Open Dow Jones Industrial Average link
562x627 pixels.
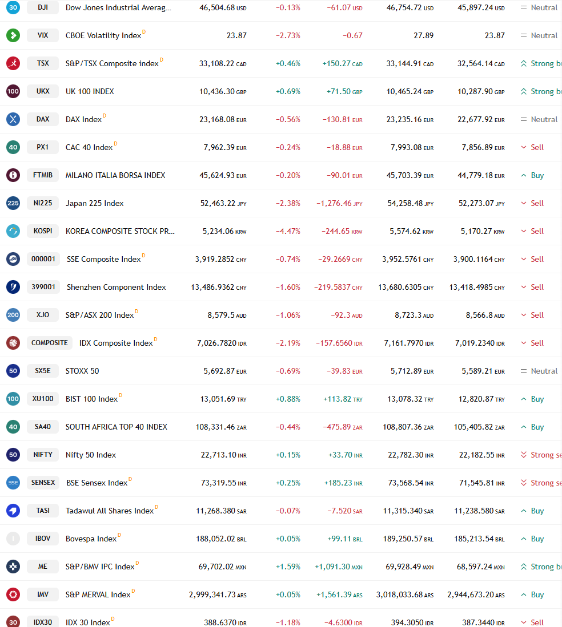coord(118,7)
